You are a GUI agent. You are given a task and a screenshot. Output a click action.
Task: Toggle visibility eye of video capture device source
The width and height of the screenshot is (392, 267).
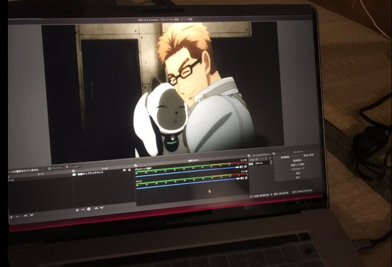coord(124,170)
